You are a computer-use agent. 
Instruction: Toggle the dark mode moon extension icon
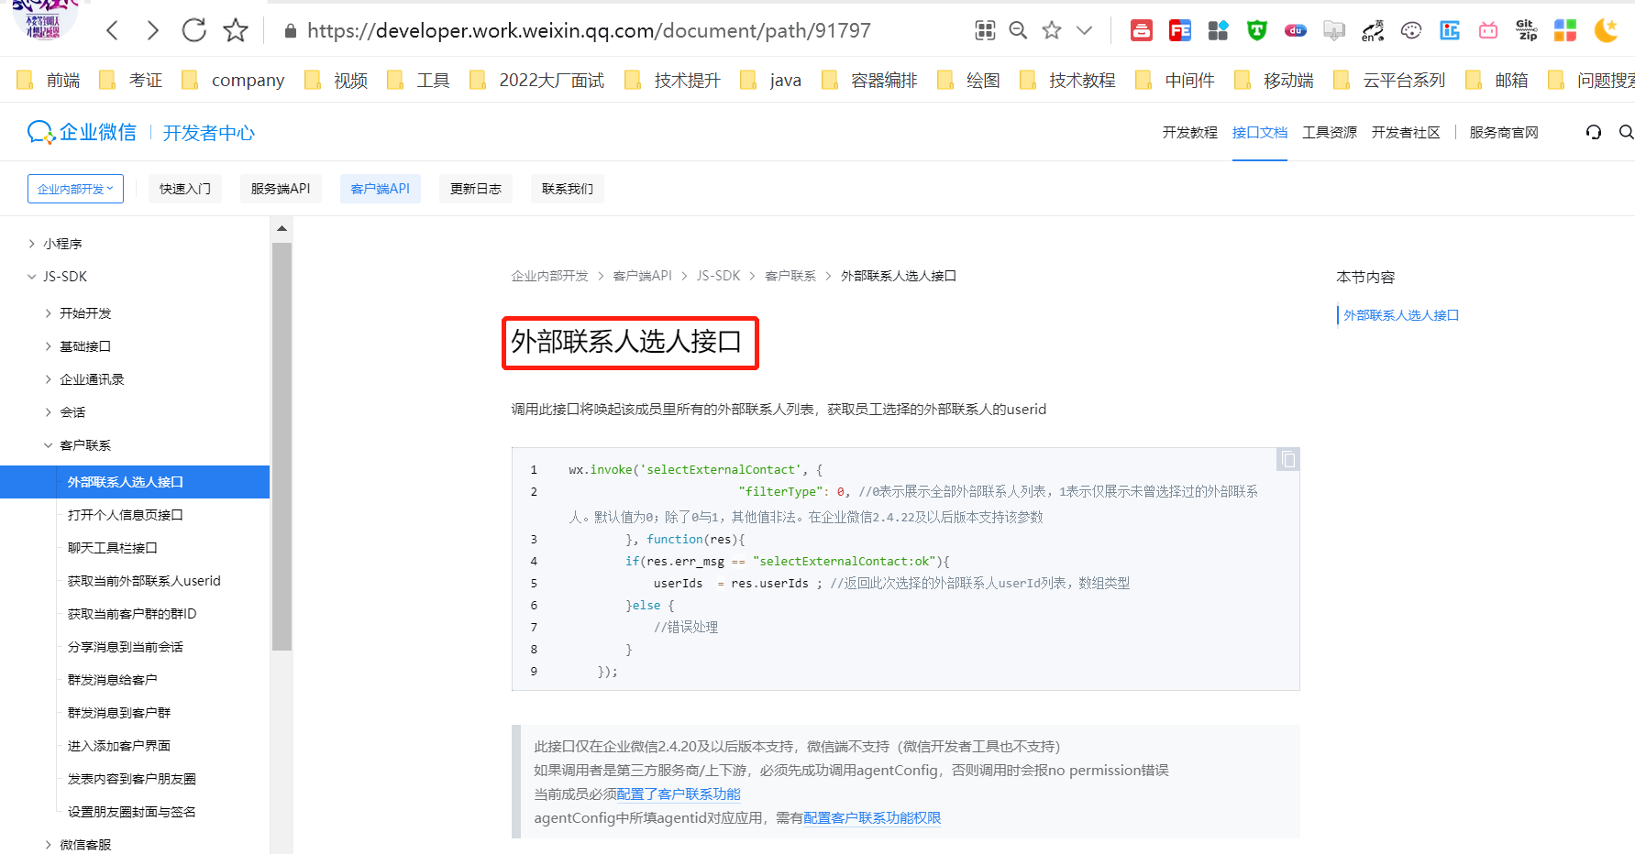click(1606, 30)
